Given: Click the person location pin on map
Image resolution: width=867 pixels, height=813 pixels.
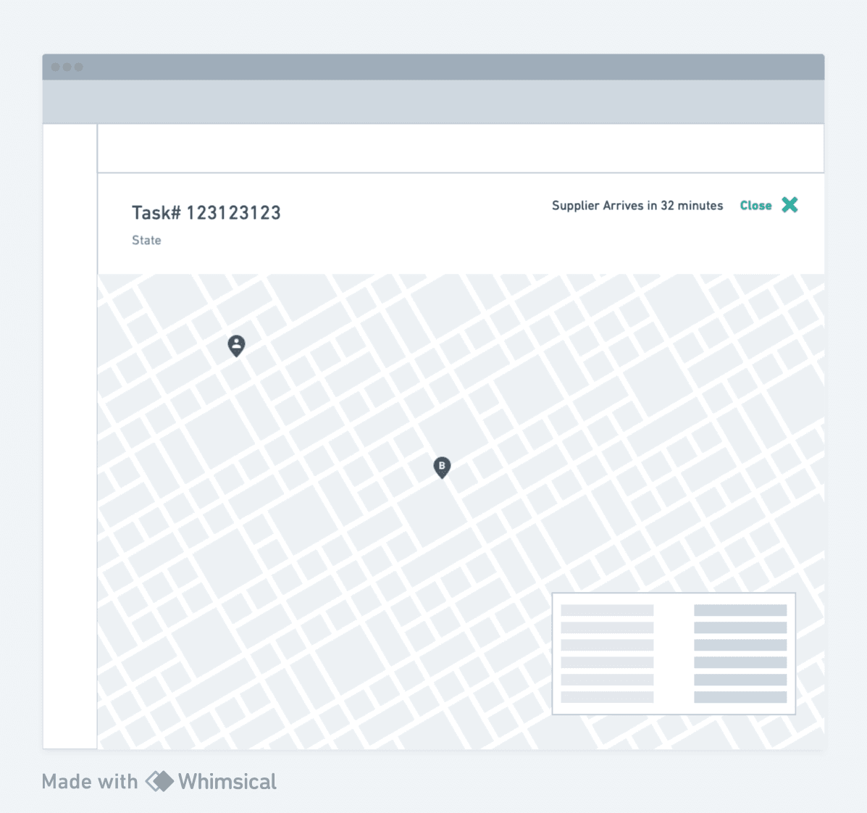Looking at the screenshot, I should tap(237, 346).
